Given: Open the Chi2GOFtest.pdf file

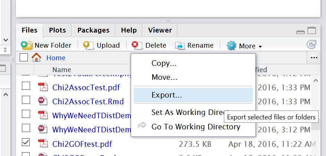Looking at the screenshot, I should 82,144.
